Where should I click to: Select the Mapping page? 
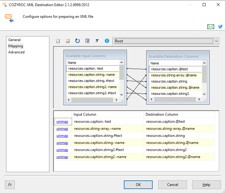[x=16, y=46]
